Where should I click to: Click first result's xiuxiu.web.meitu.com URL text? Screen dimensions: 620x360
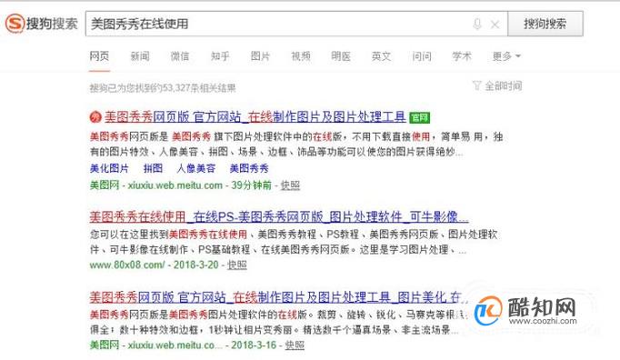click(x=175, y=185)
